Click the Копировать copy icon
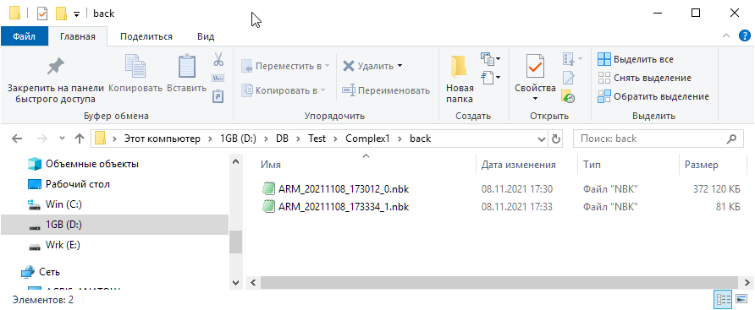Screen dimensions: 755x310 (x=135, y=67)
